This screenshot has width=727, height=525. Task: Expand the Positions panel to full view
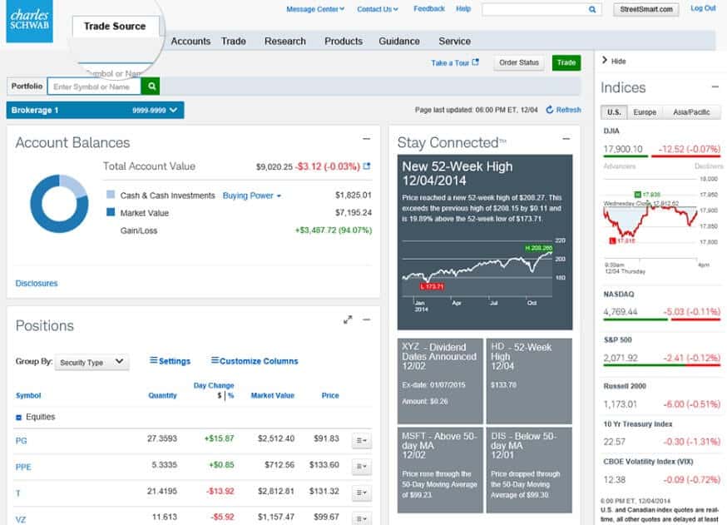tap(348, 319)
